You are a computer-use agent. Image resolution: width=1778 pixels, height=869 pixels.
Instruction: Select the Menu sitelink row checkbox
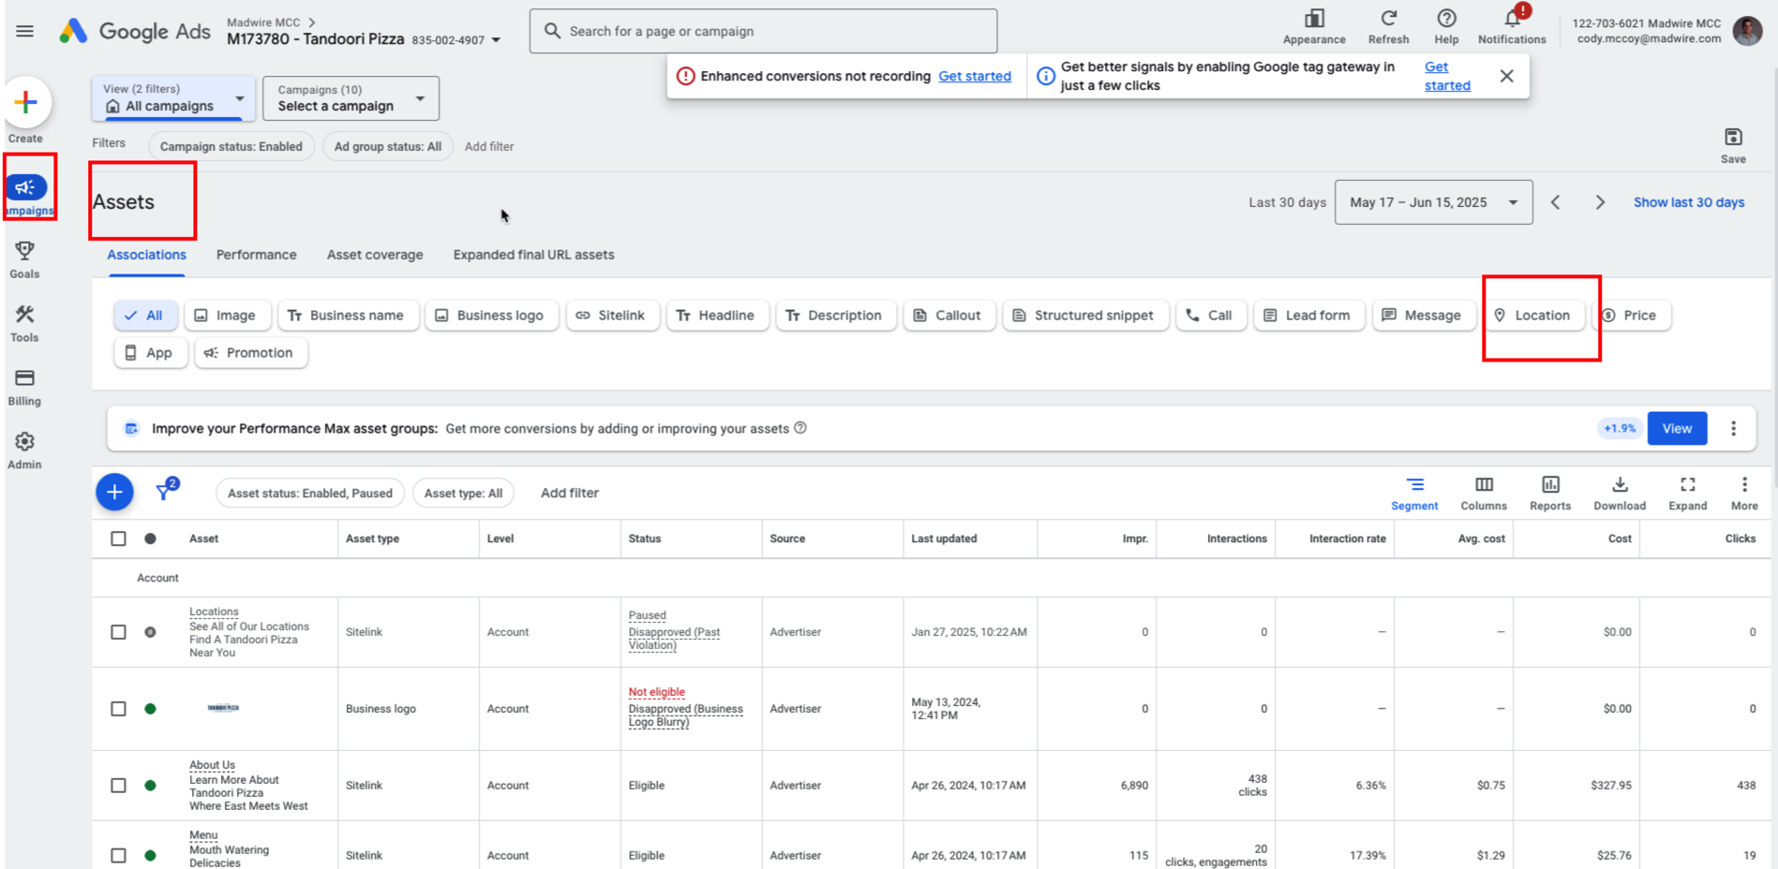click(x=118, y=855)
